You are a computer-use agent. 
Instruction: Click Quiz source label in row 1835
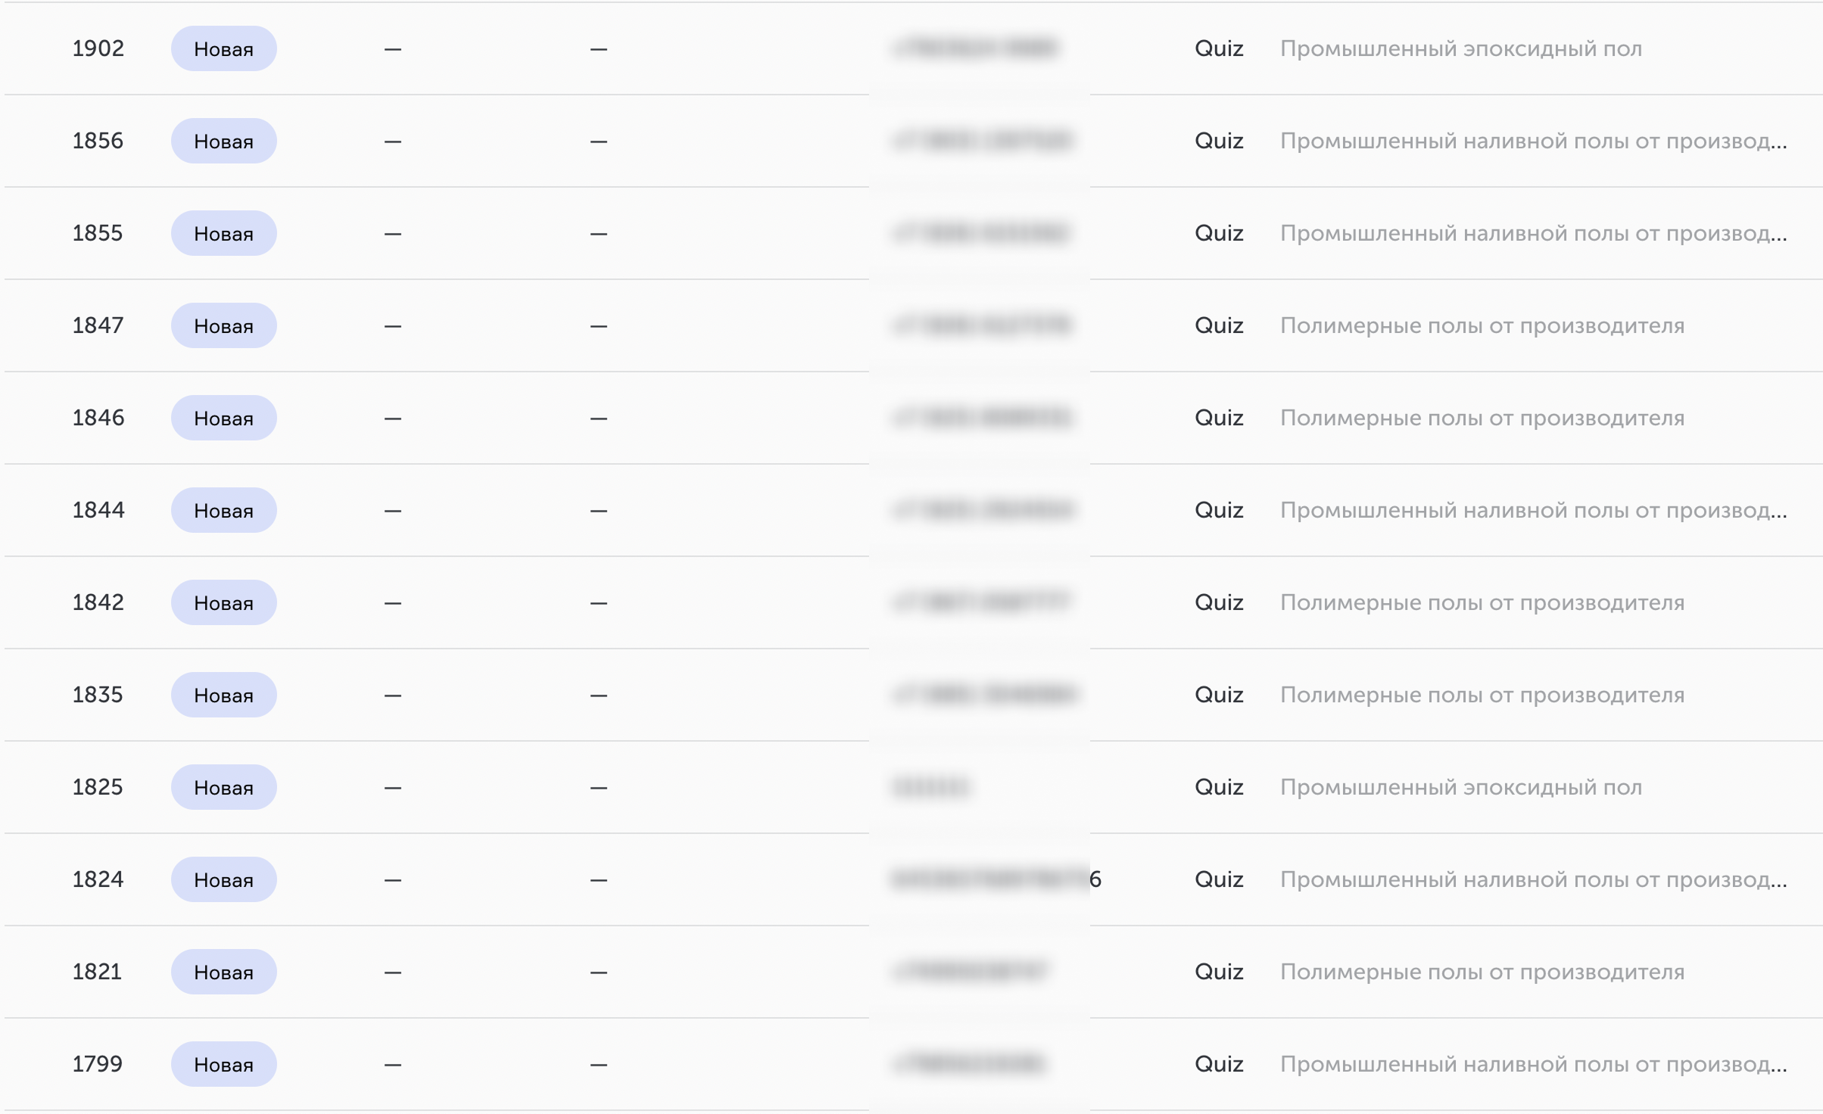tap(1219, 695)
